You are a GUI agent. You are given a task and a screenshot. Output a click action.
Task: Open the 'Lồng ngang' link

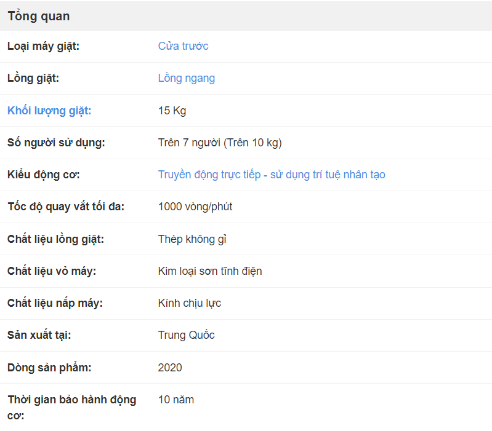[x=187, y=78]
